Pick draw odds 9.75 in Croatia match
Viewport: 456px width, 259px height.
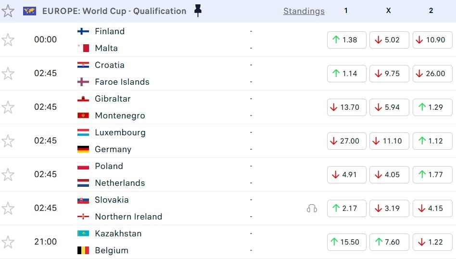click(389, 74)
